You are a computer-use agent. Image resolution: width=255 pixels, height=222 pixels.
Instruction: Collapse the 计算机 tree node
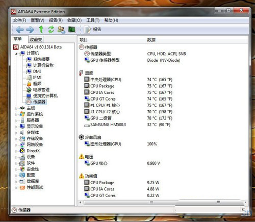[x=16, y=54]
